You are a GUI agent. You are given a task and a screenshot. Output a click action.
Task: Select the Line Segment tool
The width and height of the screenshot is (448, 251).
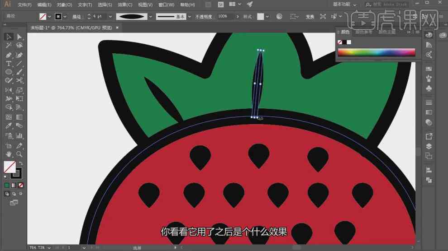(x=19, y=64)
